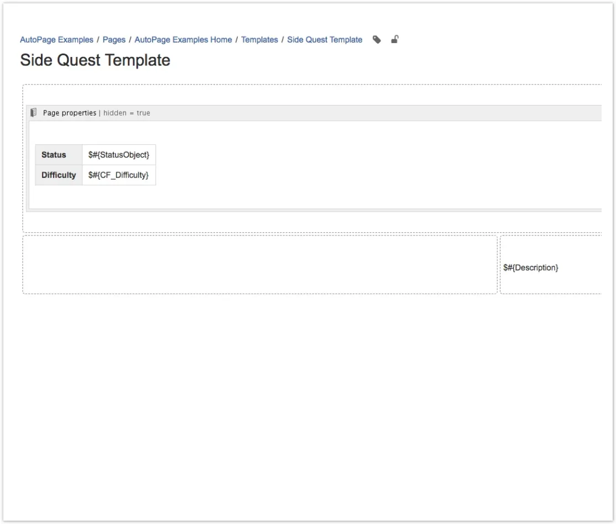616x524 pixels.
Task: Click the hidden = true macro parameter
Action: pos(127,113)
